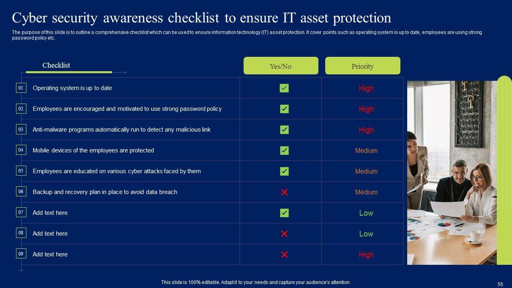Toggle the mobile devices protected checkbox
The height and width of the screenshot is (288, 512).
[x=284, y=150]
